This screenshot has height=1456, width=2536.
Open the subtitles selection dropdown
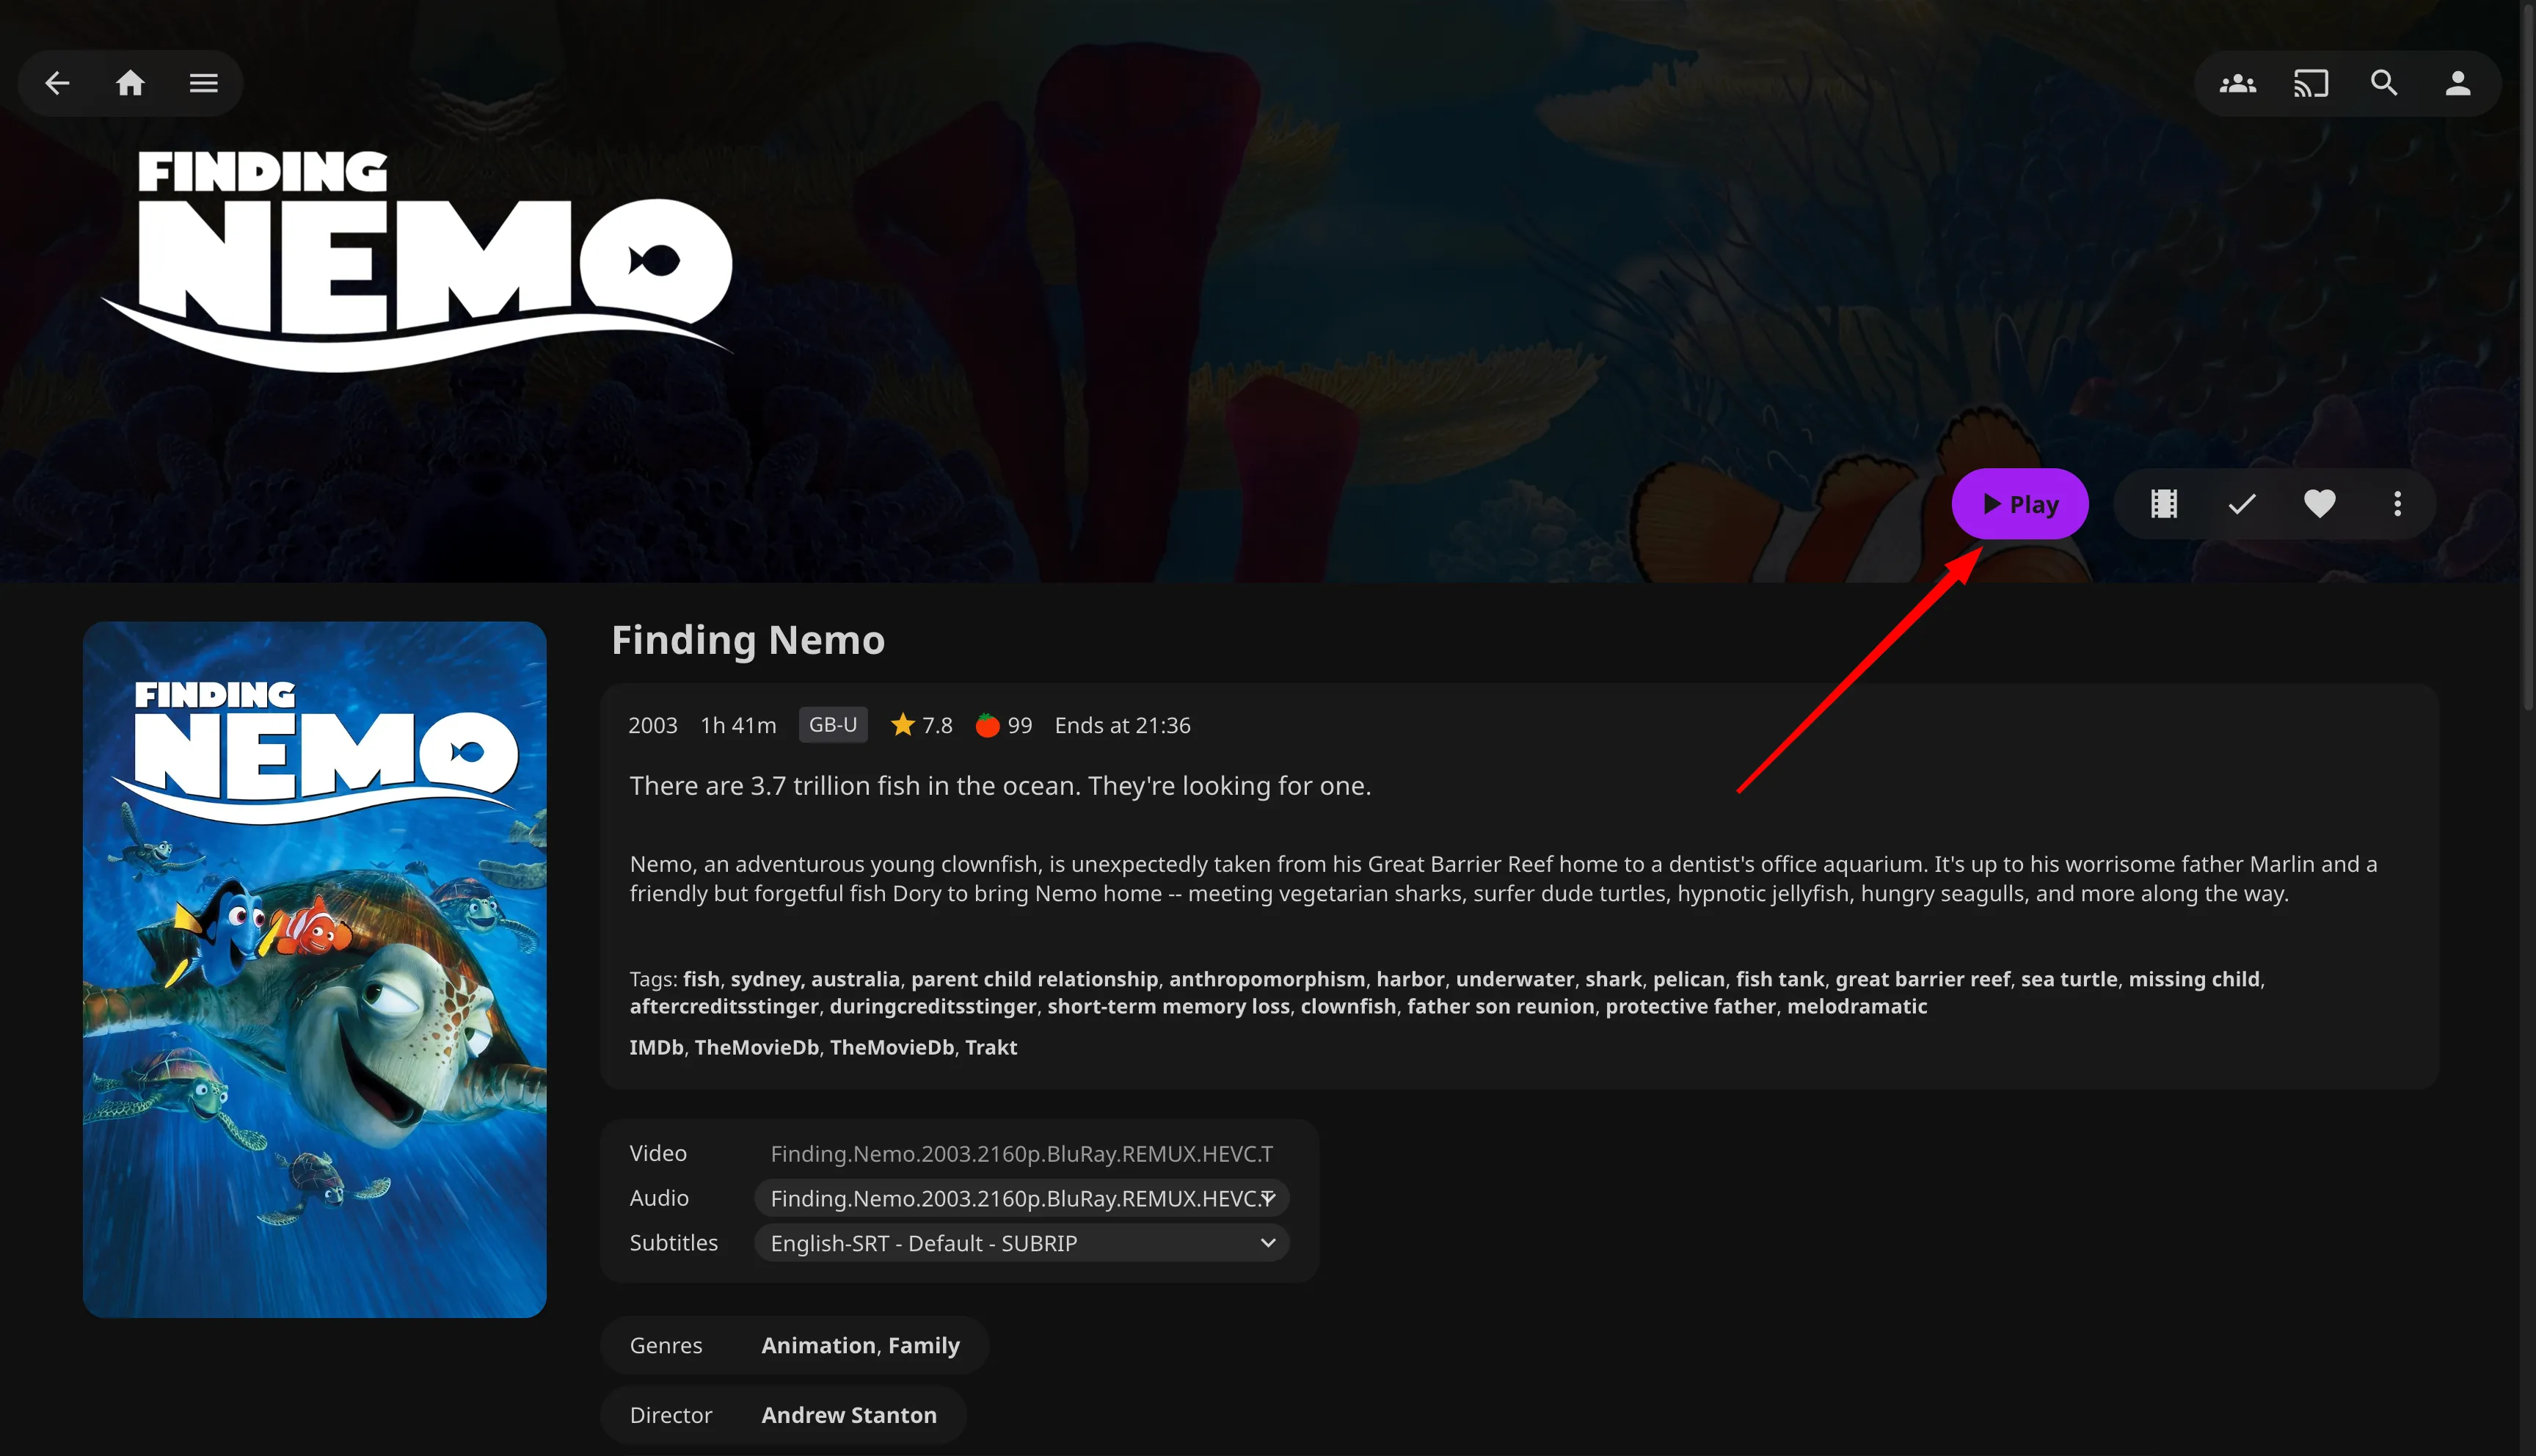pos(1021,1242)
